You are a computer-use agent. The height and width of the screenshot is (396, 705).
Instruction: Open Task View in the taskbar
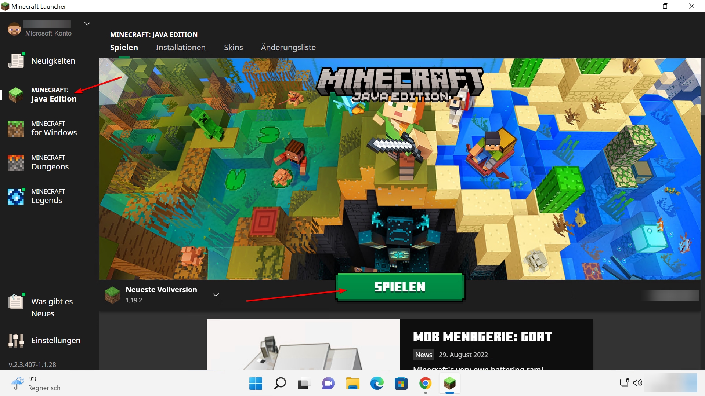click(303, 384)
